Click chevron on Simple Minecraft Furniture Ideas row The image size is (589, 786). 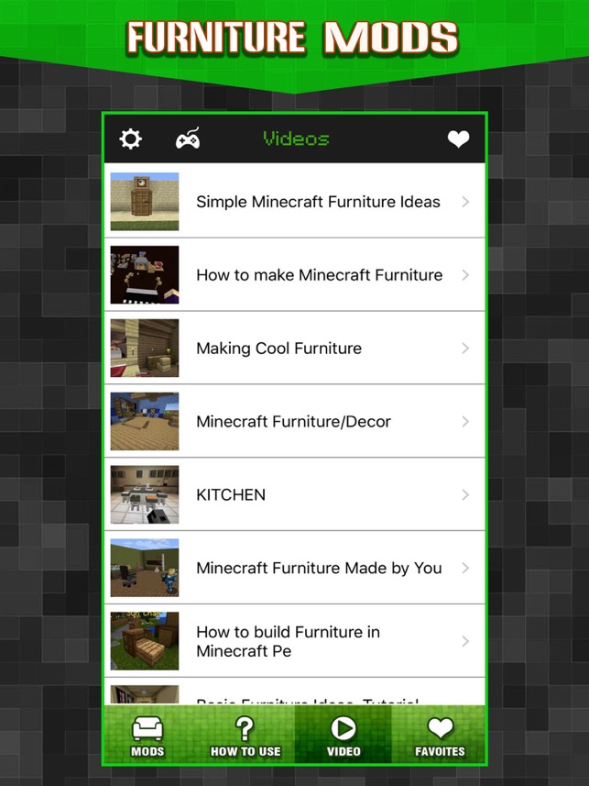click(465, 202)
